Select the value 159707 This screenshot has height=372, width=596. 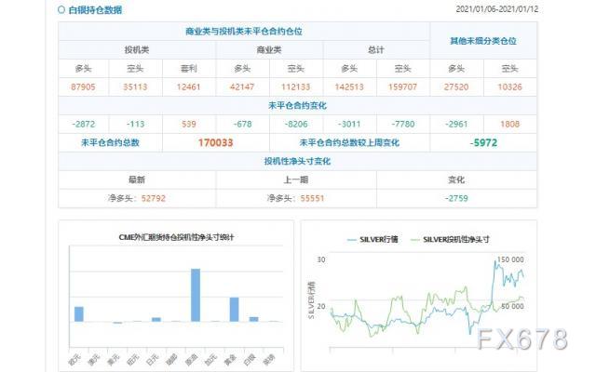402,86
